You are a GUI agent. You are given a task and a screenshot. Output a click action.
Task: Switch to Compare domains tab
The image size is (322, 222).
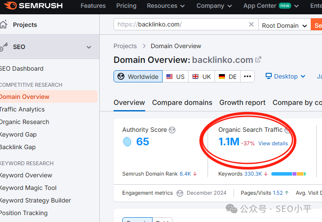182,102
